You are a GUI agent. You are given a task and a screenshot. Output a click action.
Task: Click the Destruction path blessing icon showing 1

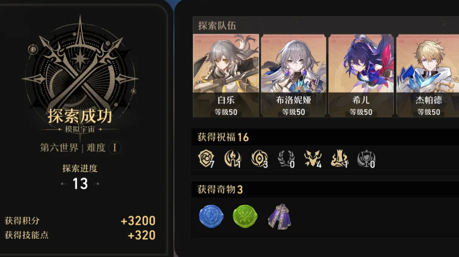tap(339, 159)
